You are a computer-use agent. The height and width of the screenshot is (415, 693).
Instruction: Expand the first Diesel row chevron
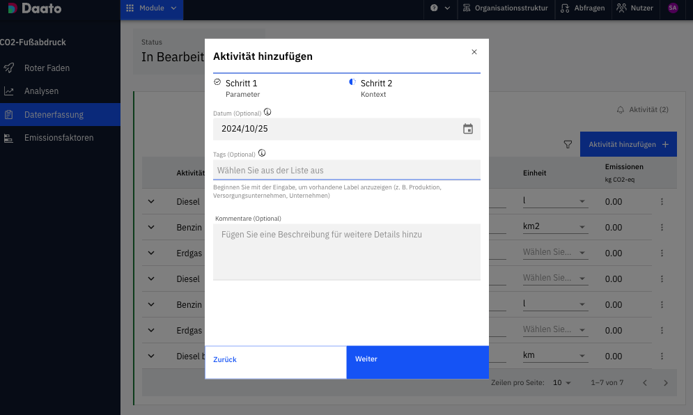(151, 201)
